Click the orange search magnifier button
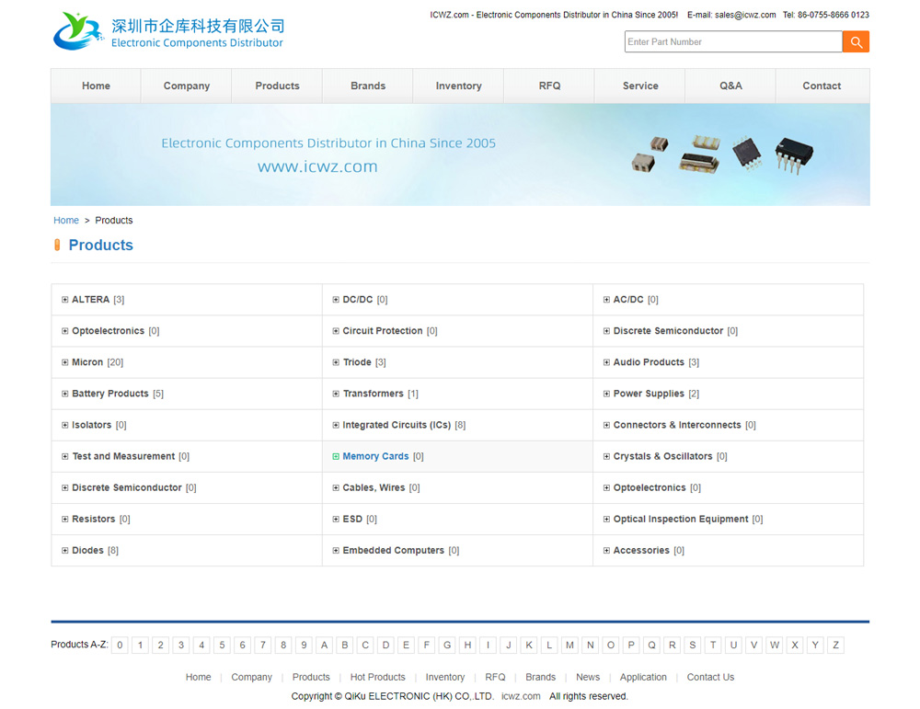 (x=856, y=41)
